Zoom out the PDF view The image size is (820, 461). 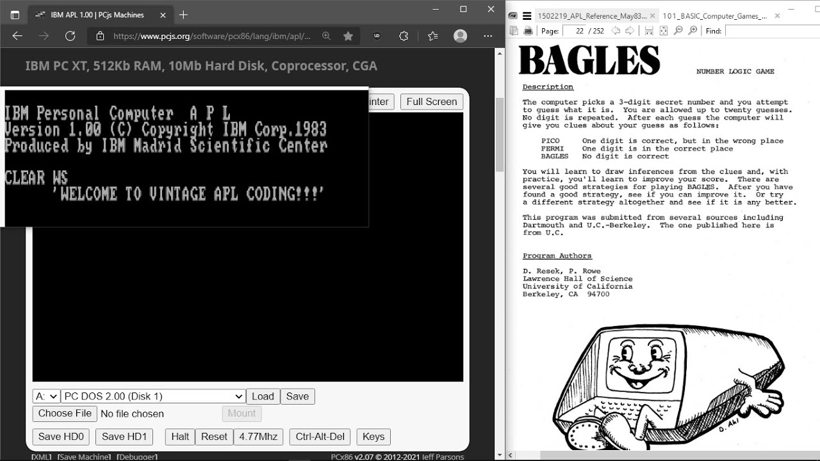coord(678,31)
